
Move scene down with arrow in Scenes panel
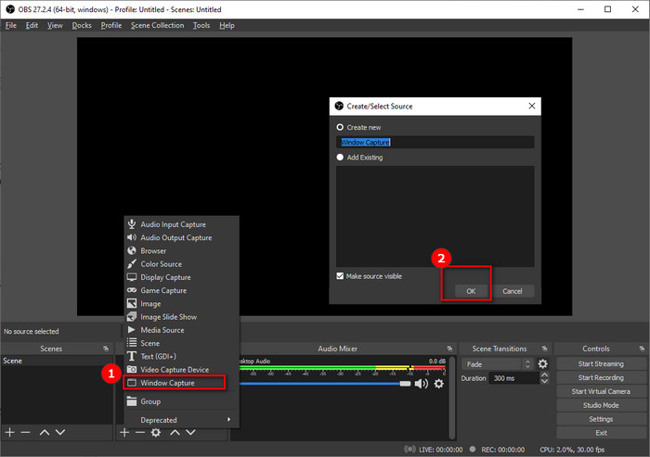point(60,432)
